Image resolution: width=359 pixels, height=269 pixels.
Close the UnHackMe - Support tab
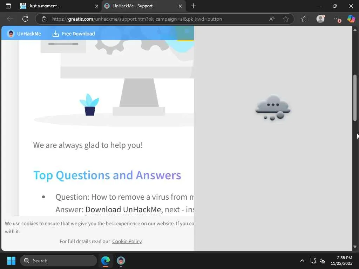(x=180, y=6)
